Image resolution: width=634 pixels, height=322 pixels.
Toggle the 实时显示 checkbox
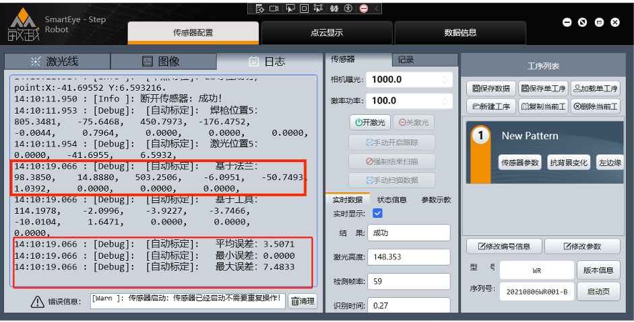point(377,213)
